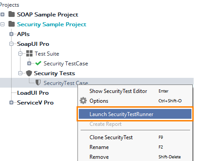The width and height of the screenshot is (199, 161).
Task: Select Launch SecurityTestRunner menu entry
Action: (x=135, y=114)
